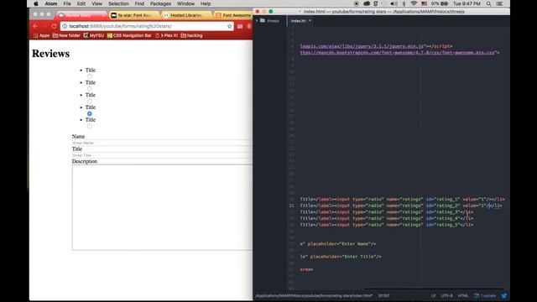537x302 pixels.
Task: Click the Wi-Fi icon in menu bar
Action: (414, 3)
